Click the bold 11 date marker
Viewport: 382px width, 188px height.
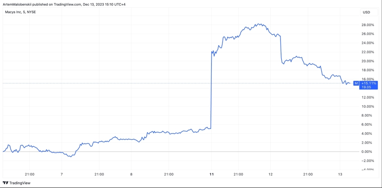click(x=211, y=174)
